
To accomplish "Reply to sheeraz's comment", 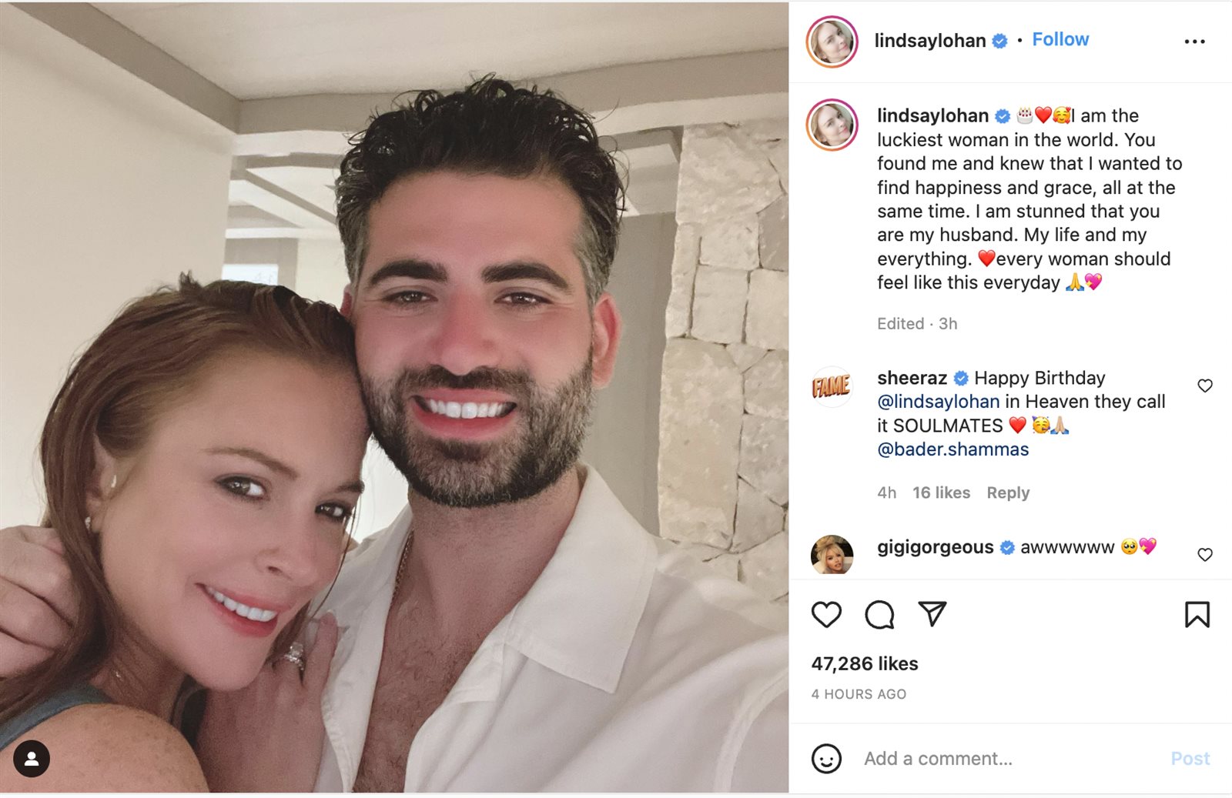I will (x=1008, y=492).
